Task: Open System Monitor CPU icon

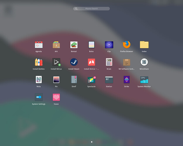Action: point(144,80)
